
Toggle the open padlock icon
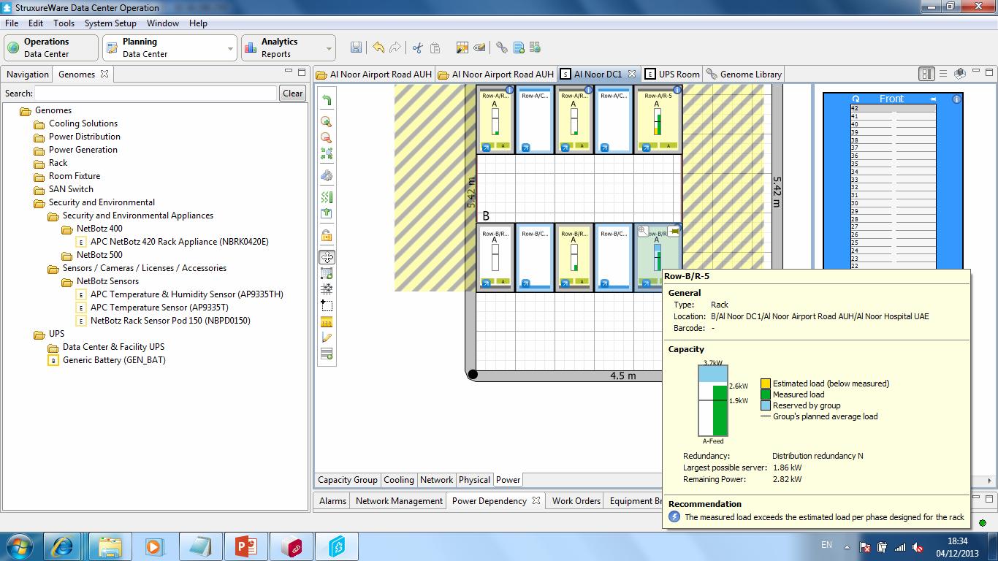[x=327, y=235]
